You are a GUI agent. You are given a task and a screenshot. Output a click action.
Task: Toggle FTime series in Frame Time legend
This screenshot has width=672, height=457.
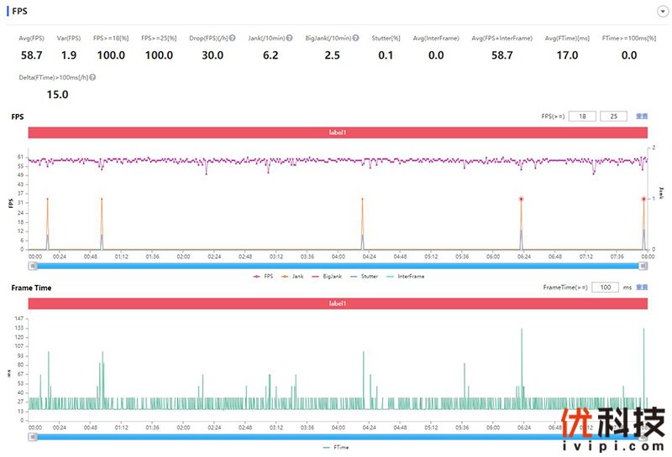click(x=336, y=448)
